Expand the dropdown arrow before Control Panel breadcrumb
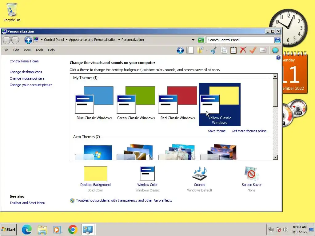Viewport: 315px width, 236px height. pyautogui.click(x=42, y=40)
